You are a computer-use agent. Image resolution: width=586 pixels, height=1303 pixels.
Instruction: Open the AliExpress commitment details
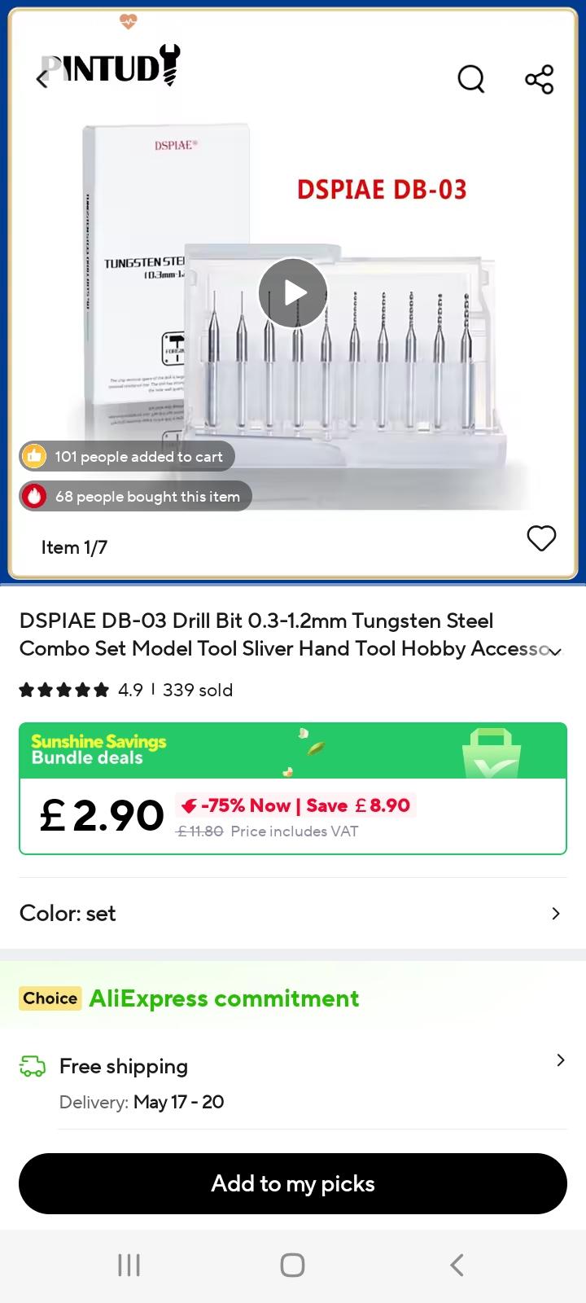[x=224, y=998]
